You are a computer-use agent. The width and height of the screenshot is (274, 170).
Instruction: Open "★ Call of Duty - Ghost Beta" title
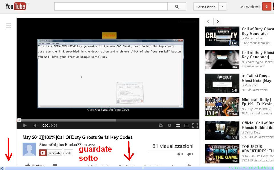(257, 78)
